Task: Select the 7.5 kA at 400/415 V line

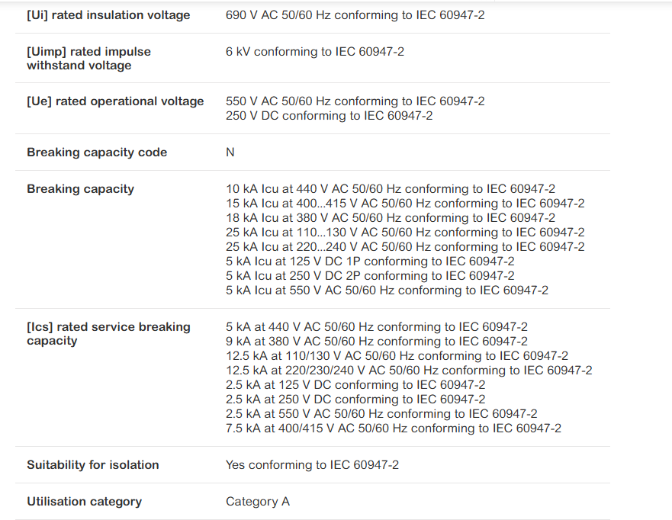Action: click(394, 429)
